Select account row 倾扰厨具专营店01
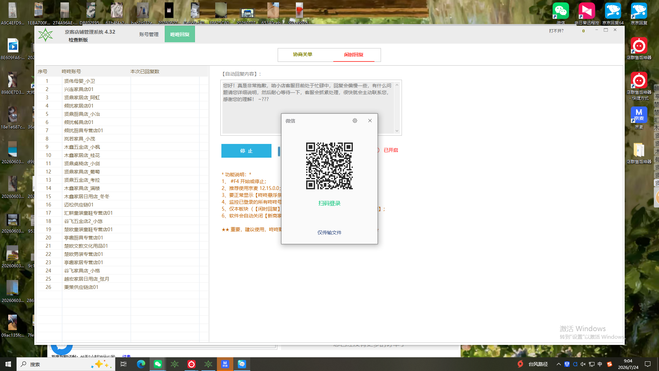 click(x=122, y=131)
